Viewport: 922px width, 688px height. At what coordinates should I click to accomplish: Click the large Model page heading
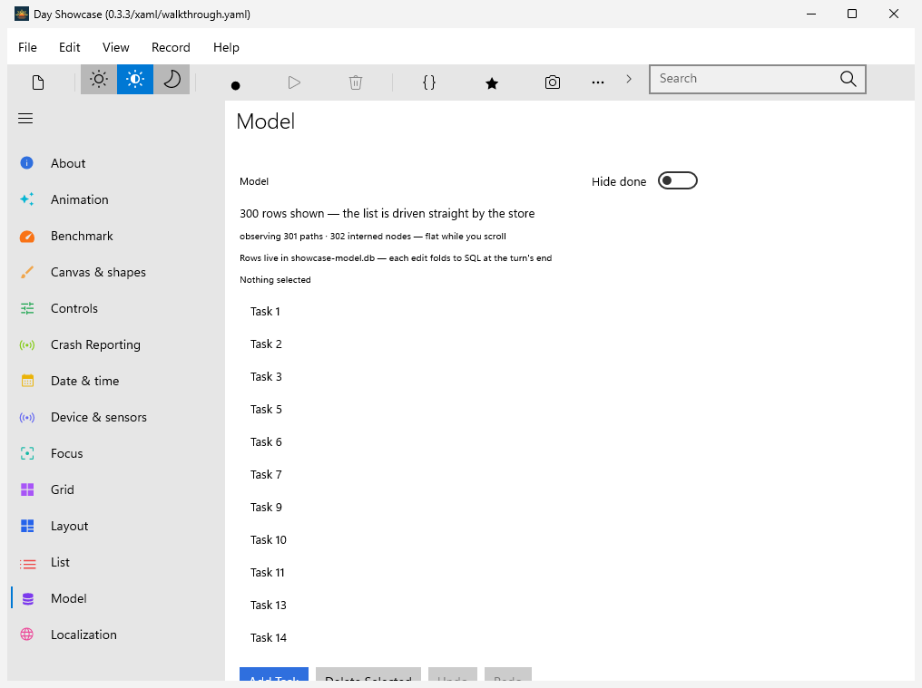click(265, 121)
